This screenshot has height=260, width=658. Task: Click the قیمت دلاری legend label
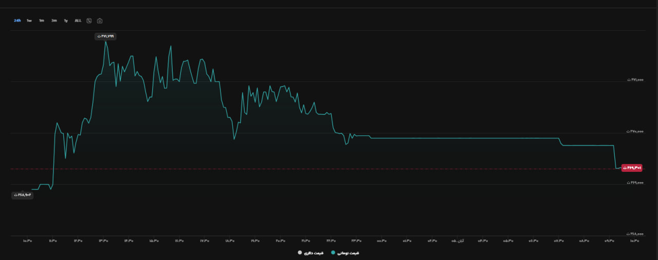coord(314,253)
